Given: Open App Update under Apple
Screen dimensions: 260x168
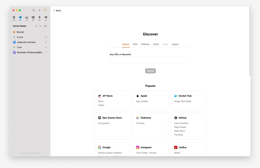Looking at the screenshot, I should click(x=142, y=101).
